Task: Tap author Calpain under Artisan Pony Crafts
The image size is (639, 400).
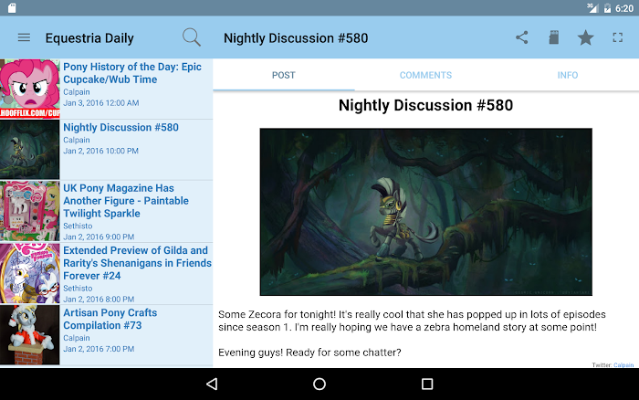Action: pyautogui.click(x=77, y=338)
